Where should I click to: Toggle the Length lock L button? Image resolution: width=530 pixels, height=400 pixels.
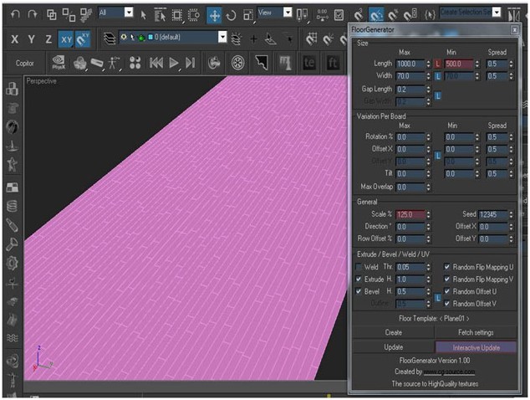(x=438, y=64)
